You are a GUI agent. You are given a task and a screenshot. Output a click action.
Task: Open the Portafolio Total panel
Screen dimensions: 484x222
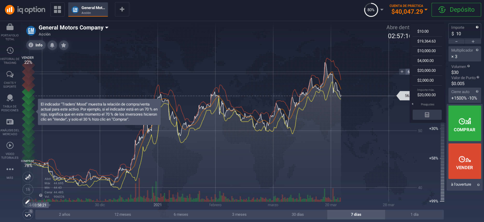point(10,32)
